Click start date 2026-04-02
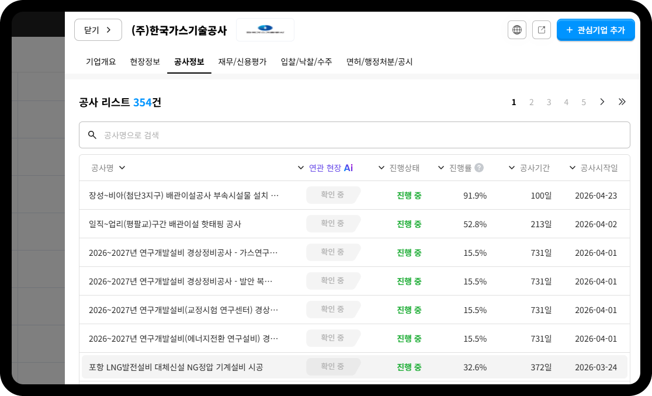This screenshot has width=652, height=396. click(596, 224)
